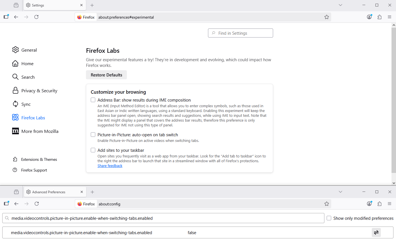The height and width of the screenshot is (246, 396).
Task: Open the sidebar icon in top window toolbar
Action: 6,17
